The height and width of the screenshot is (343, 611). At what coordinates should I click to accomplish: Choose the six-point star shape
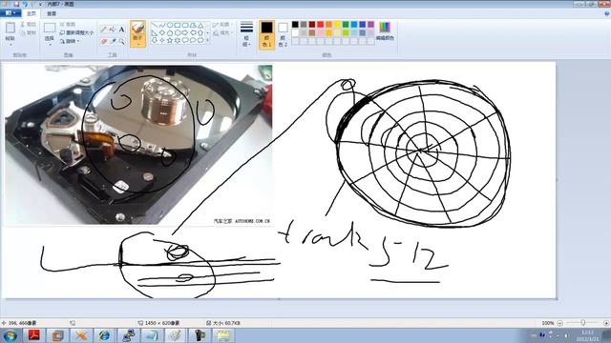click(x=178, y=40)
